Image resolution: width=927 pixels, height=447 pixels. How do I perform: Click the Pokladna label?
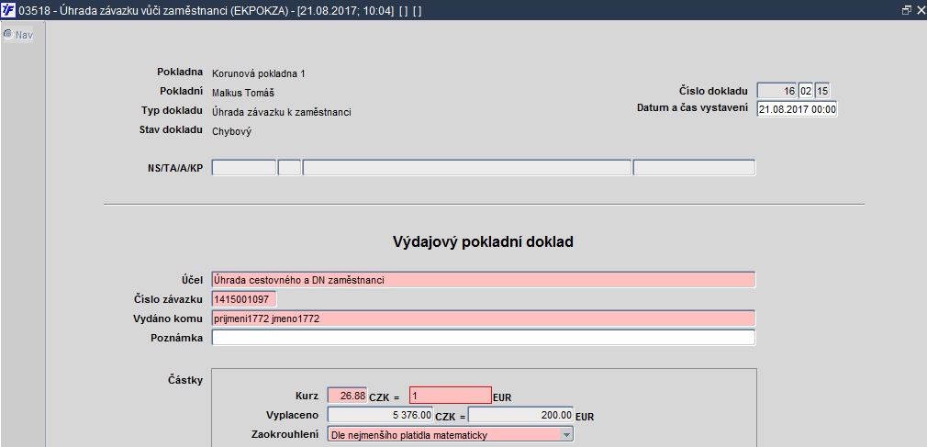[180, 73]
